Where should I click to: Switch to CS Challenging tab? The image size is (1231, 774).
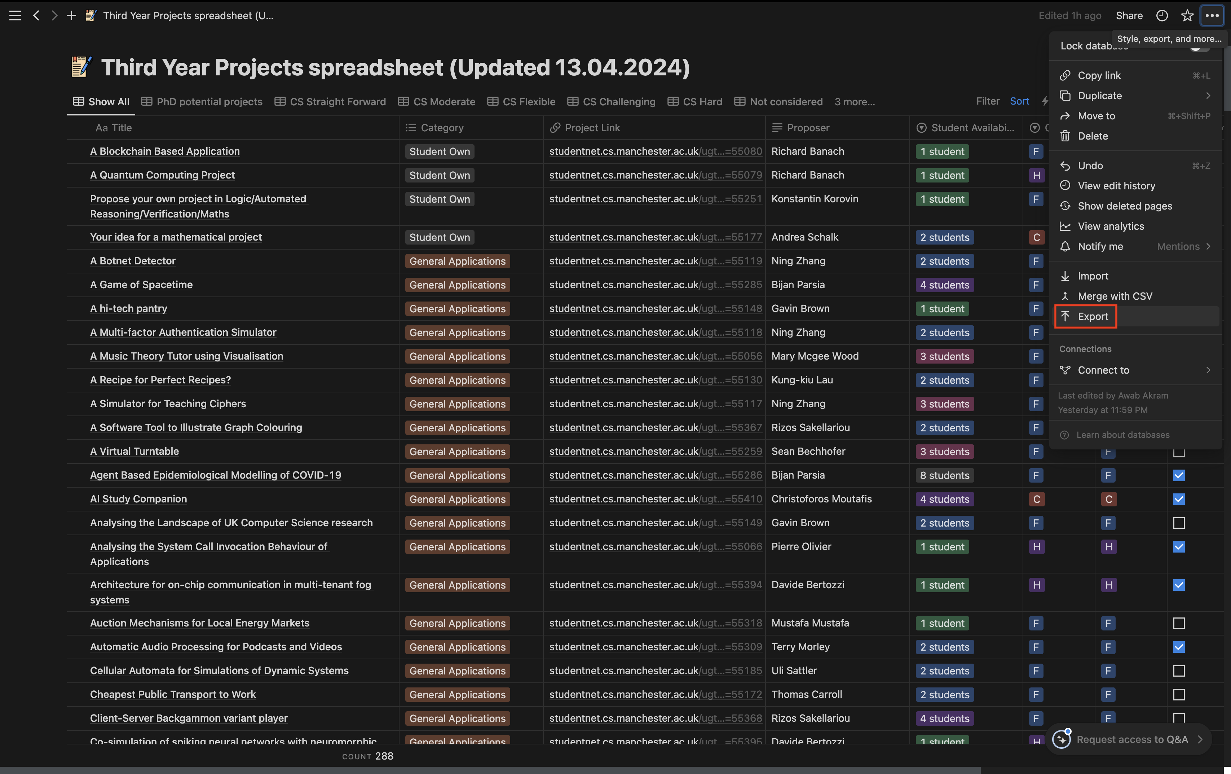pos(612,102)
